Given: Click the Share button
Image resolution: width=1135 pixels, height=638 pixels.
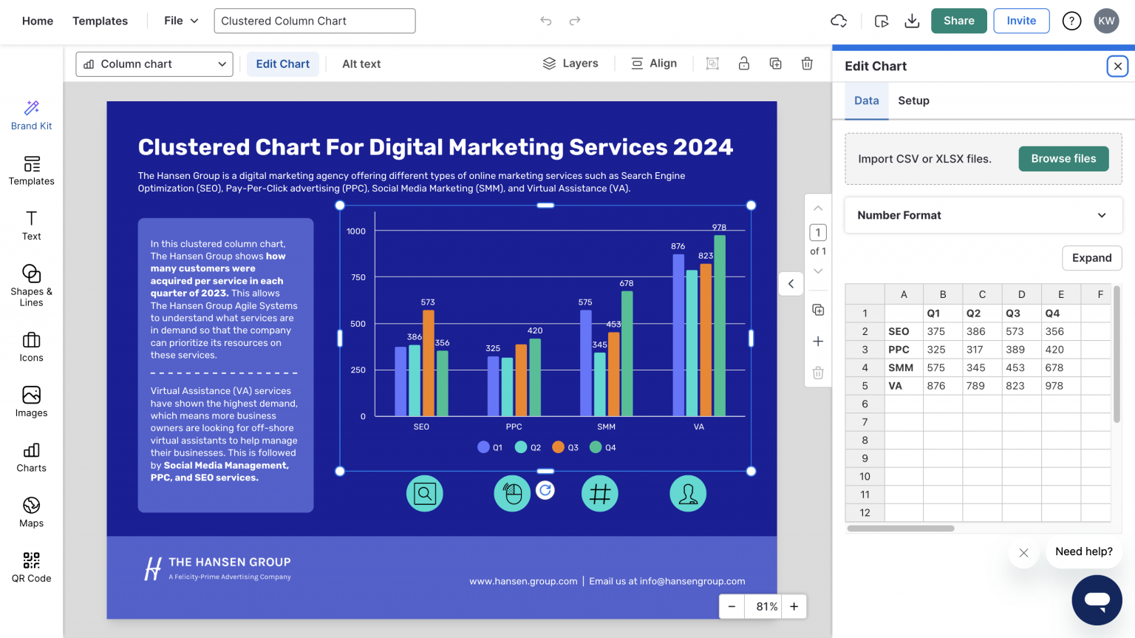Looking at the screenshot, I should click(x=958, y=21).
